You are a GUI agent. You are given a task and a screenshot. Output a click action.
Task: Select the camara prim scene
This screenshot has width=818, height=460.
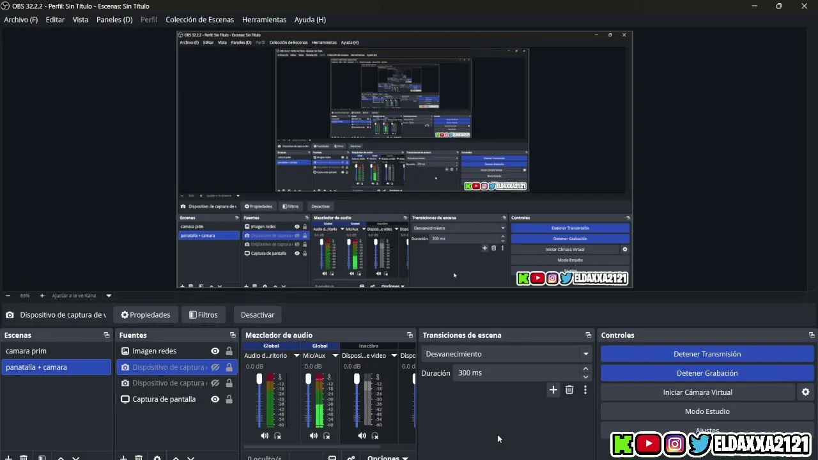(56, 351)
